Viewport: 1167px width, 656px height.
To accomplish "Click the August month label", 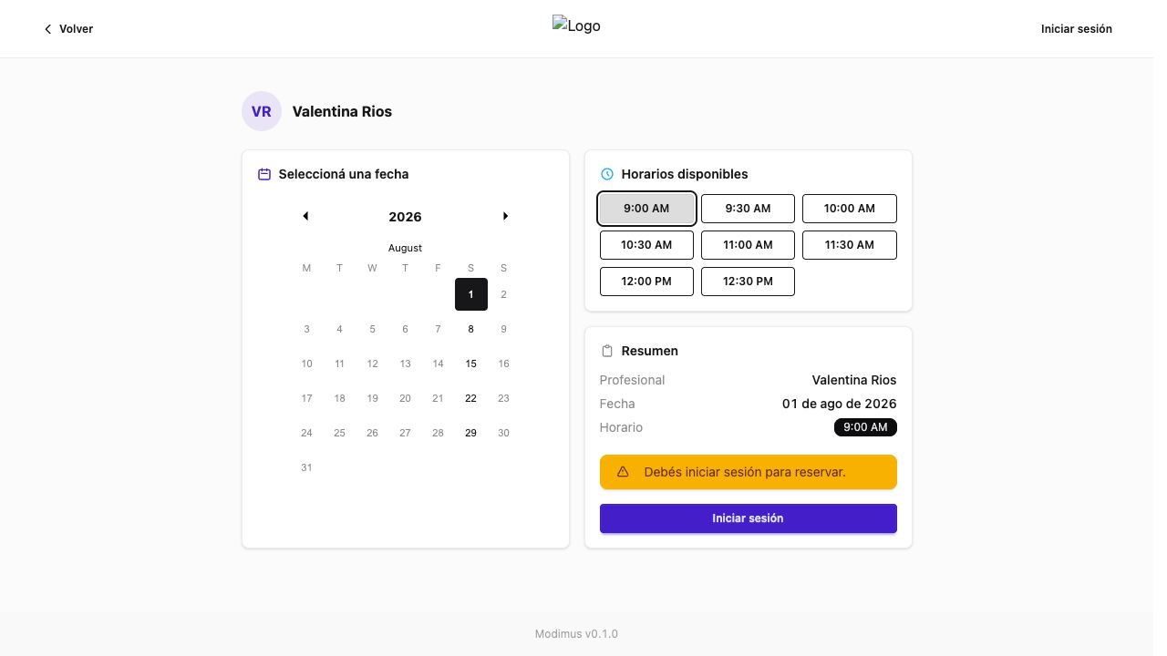I will [406, 248].
